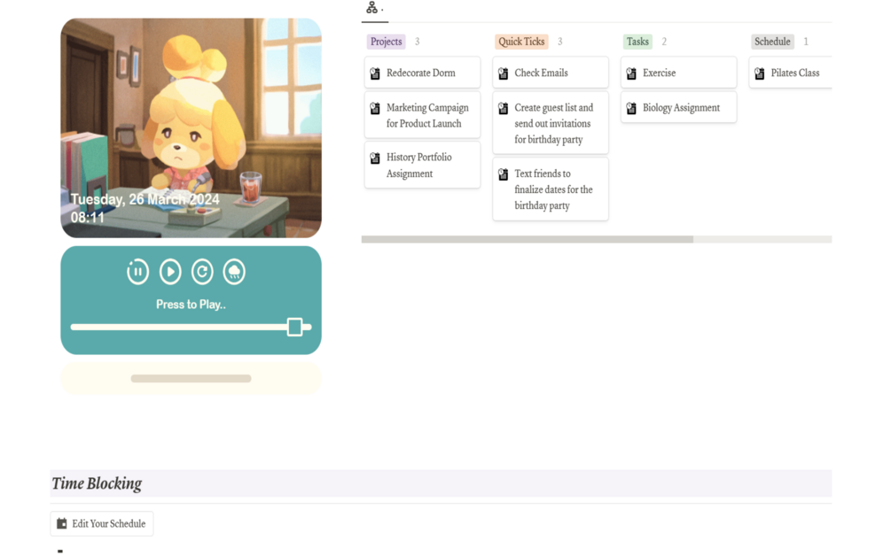Click the Tuesday, 26 March 2024 date text

pos(145,200)
